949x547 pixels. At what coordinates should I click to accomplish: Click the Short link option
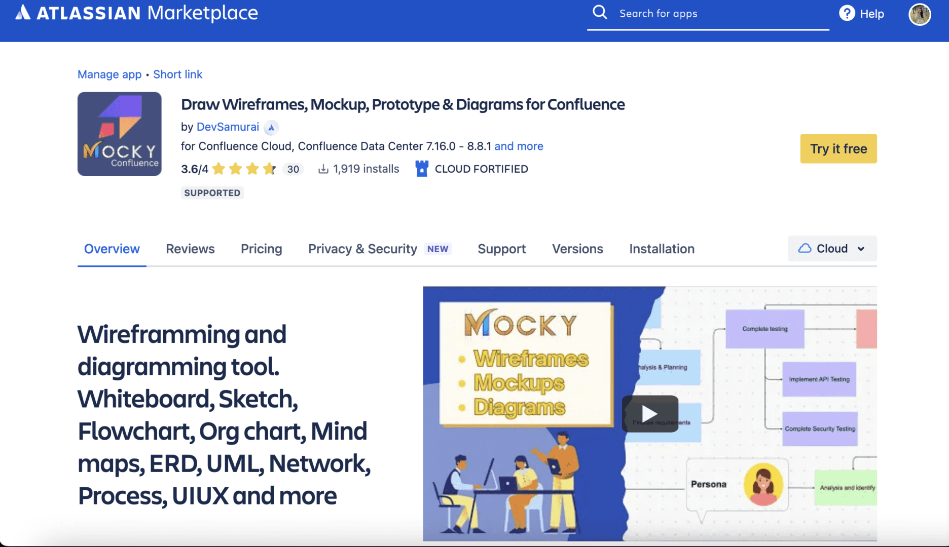(x=177, y=74)
